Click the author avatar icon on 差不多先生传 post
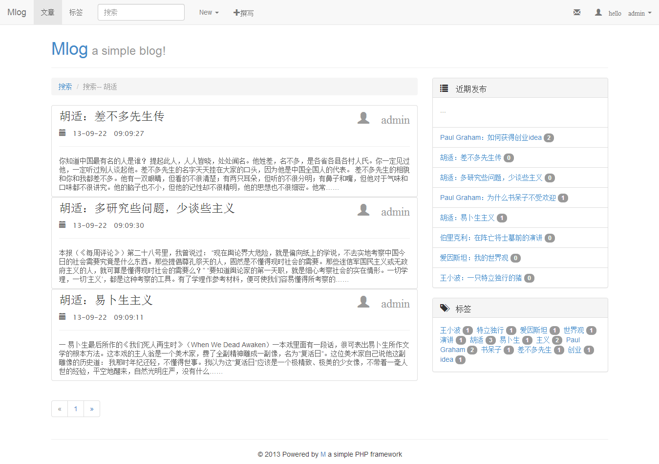659x464 pixels. point(363,118)
